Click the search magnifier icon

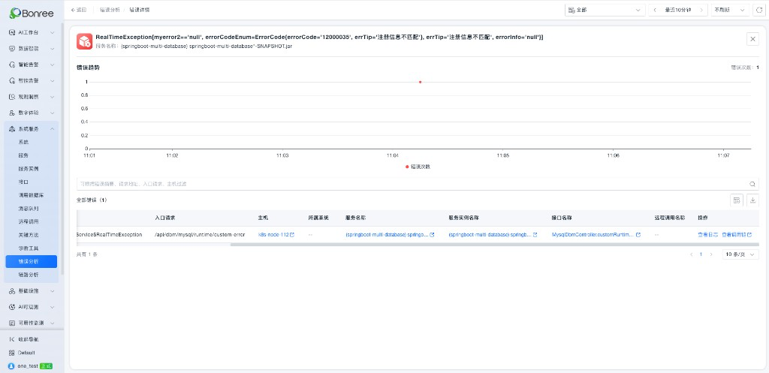(752, 185)
